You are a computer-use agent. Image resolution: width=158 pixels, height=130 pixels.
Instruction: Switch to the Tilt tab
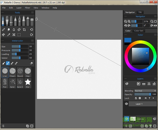coord(140,12)
